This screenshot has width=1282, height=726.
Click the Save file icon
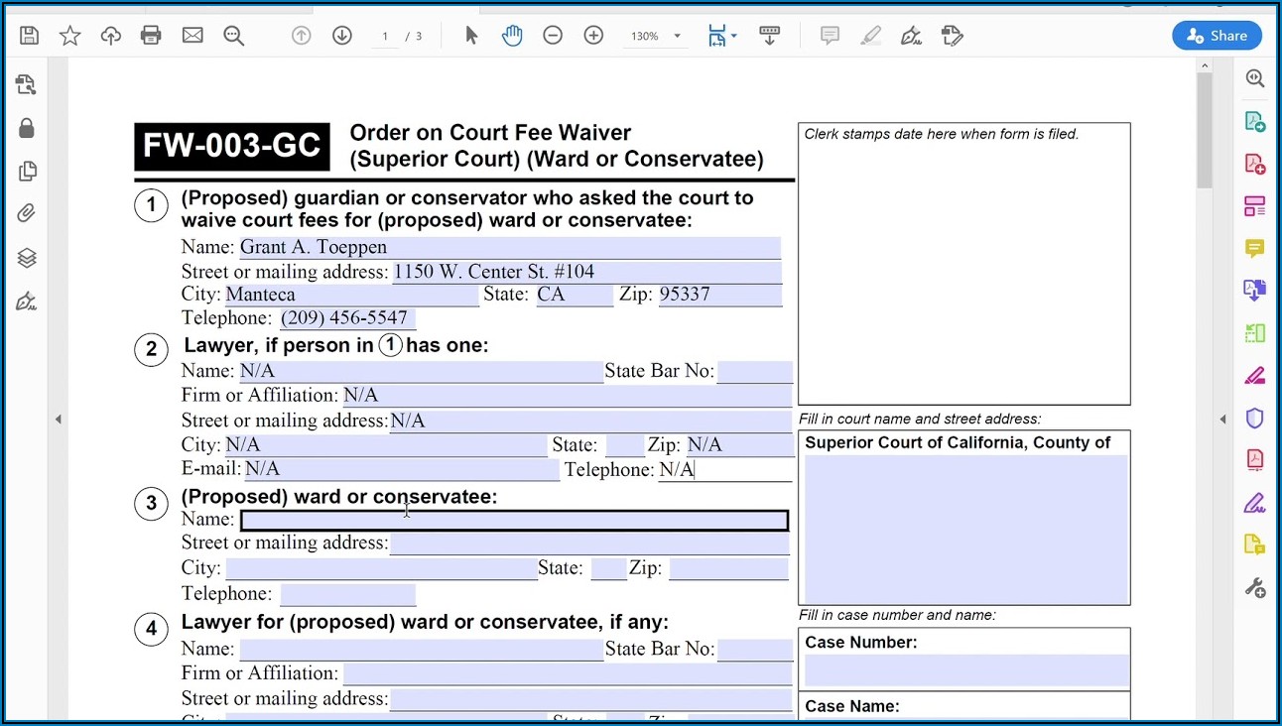29,36
